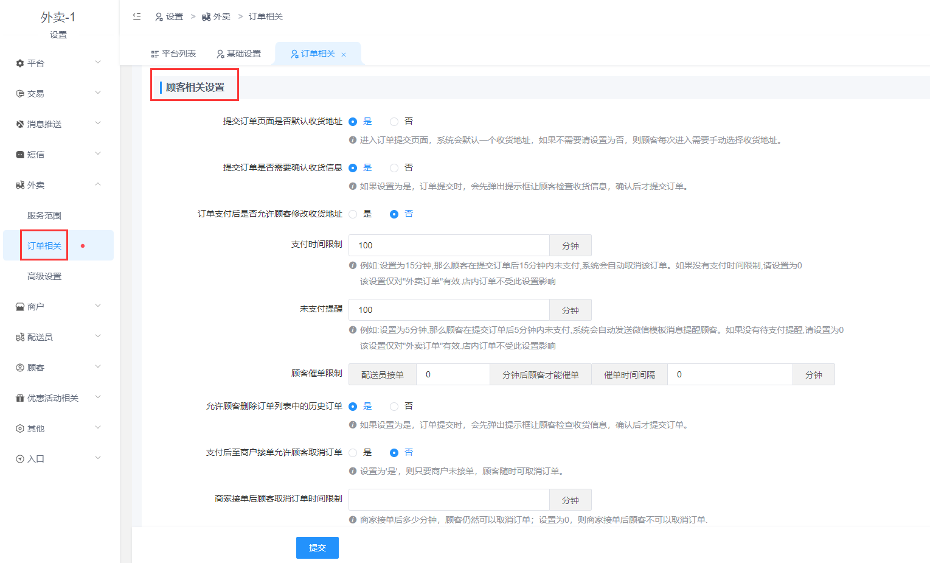
Task: Click the scooter icon in 外卖 breadcrumb
Action: pos(206,17)
